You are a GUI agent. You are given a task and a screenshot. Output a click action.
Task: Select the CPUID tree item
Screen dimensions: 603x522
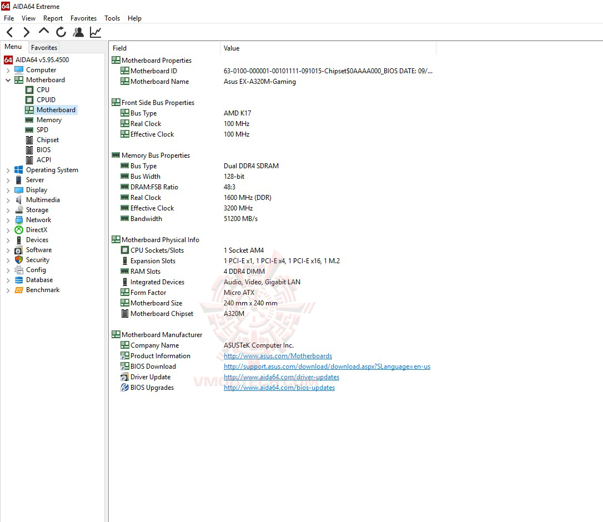pyautogui.click(x=46, y=99)
